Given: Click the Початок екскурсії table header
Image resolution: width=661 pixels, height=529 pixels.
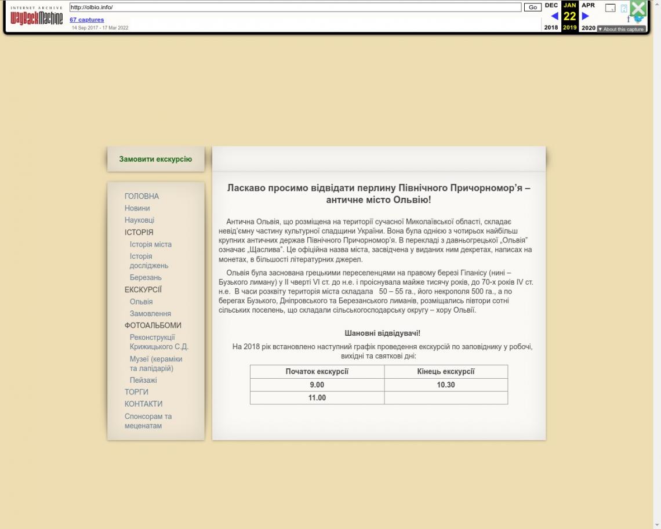Looking at the screenshot, I should click(x=317, y=372).
